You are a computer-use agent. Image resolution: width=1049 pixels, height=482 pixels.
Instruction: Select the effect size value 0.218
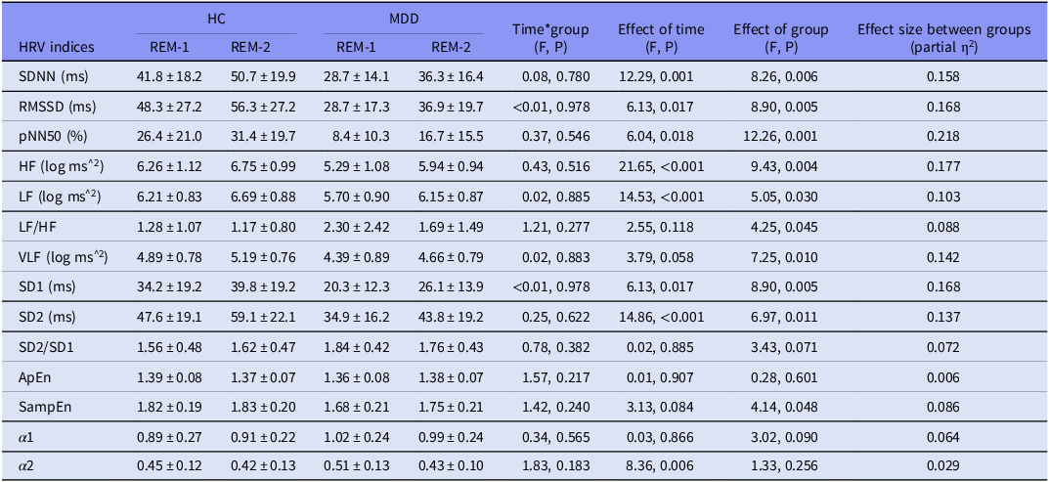coord(943,136)
